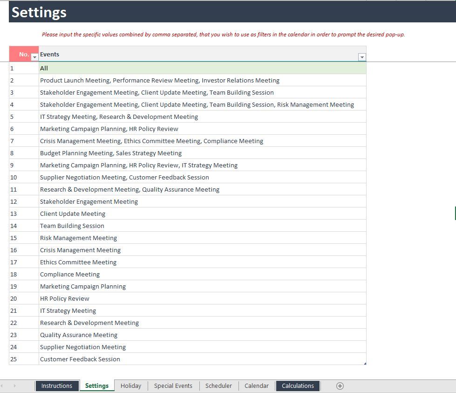
Task: Select the number 18 cell in No. column
Action: click(24, 275)
